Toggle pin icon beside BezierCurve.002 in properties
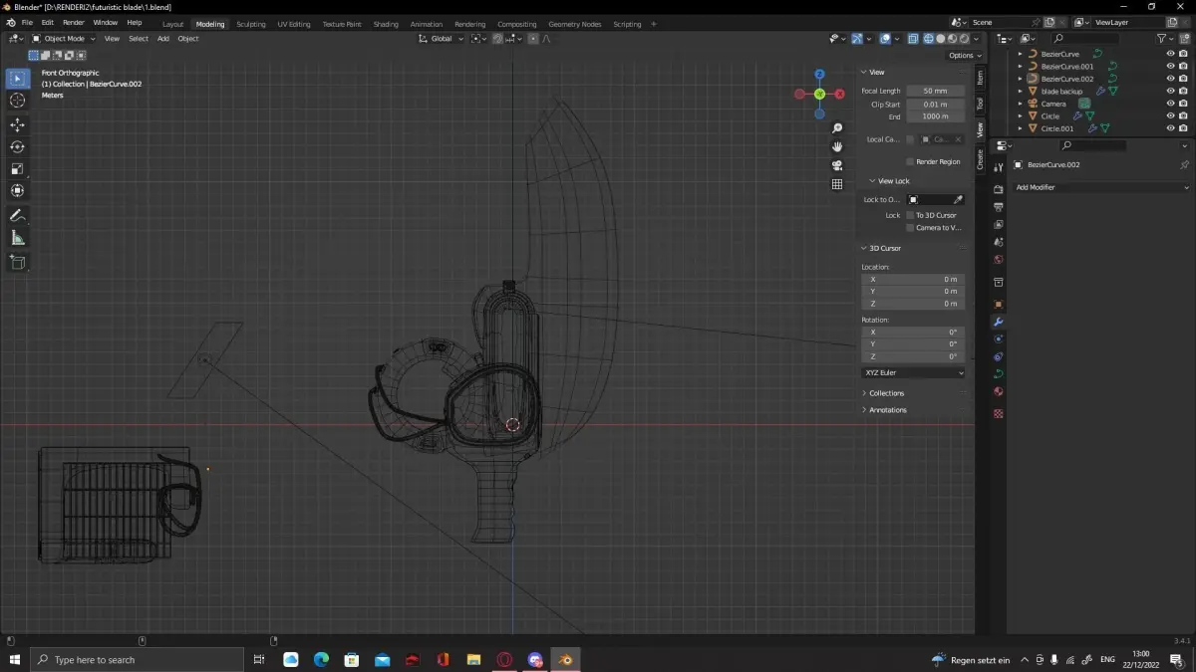The image size is (1196, 672). [x=1184, y=165]
